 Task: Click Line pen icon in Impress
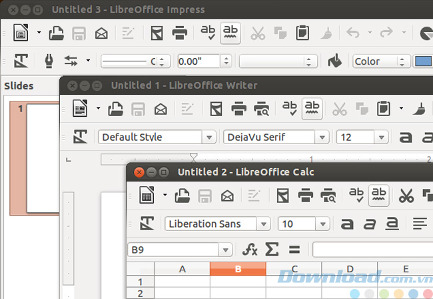coord(49,61)
